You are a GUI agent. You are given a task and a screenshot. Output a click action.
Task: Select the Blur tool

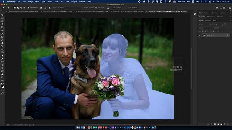pyautogui.click(x=3, y=55)
